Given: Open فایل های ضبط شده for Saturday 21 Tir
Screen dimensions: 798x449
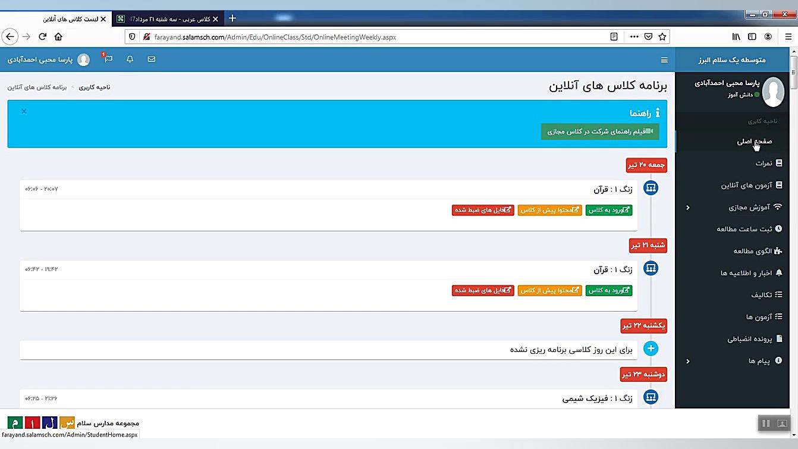Looking at the screenshot, I should [x=483, y=290].
